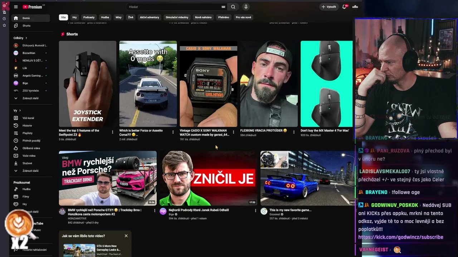Expand the Vy section chevron
Screen dimensions: 458x257
click(x=20, y=111)
